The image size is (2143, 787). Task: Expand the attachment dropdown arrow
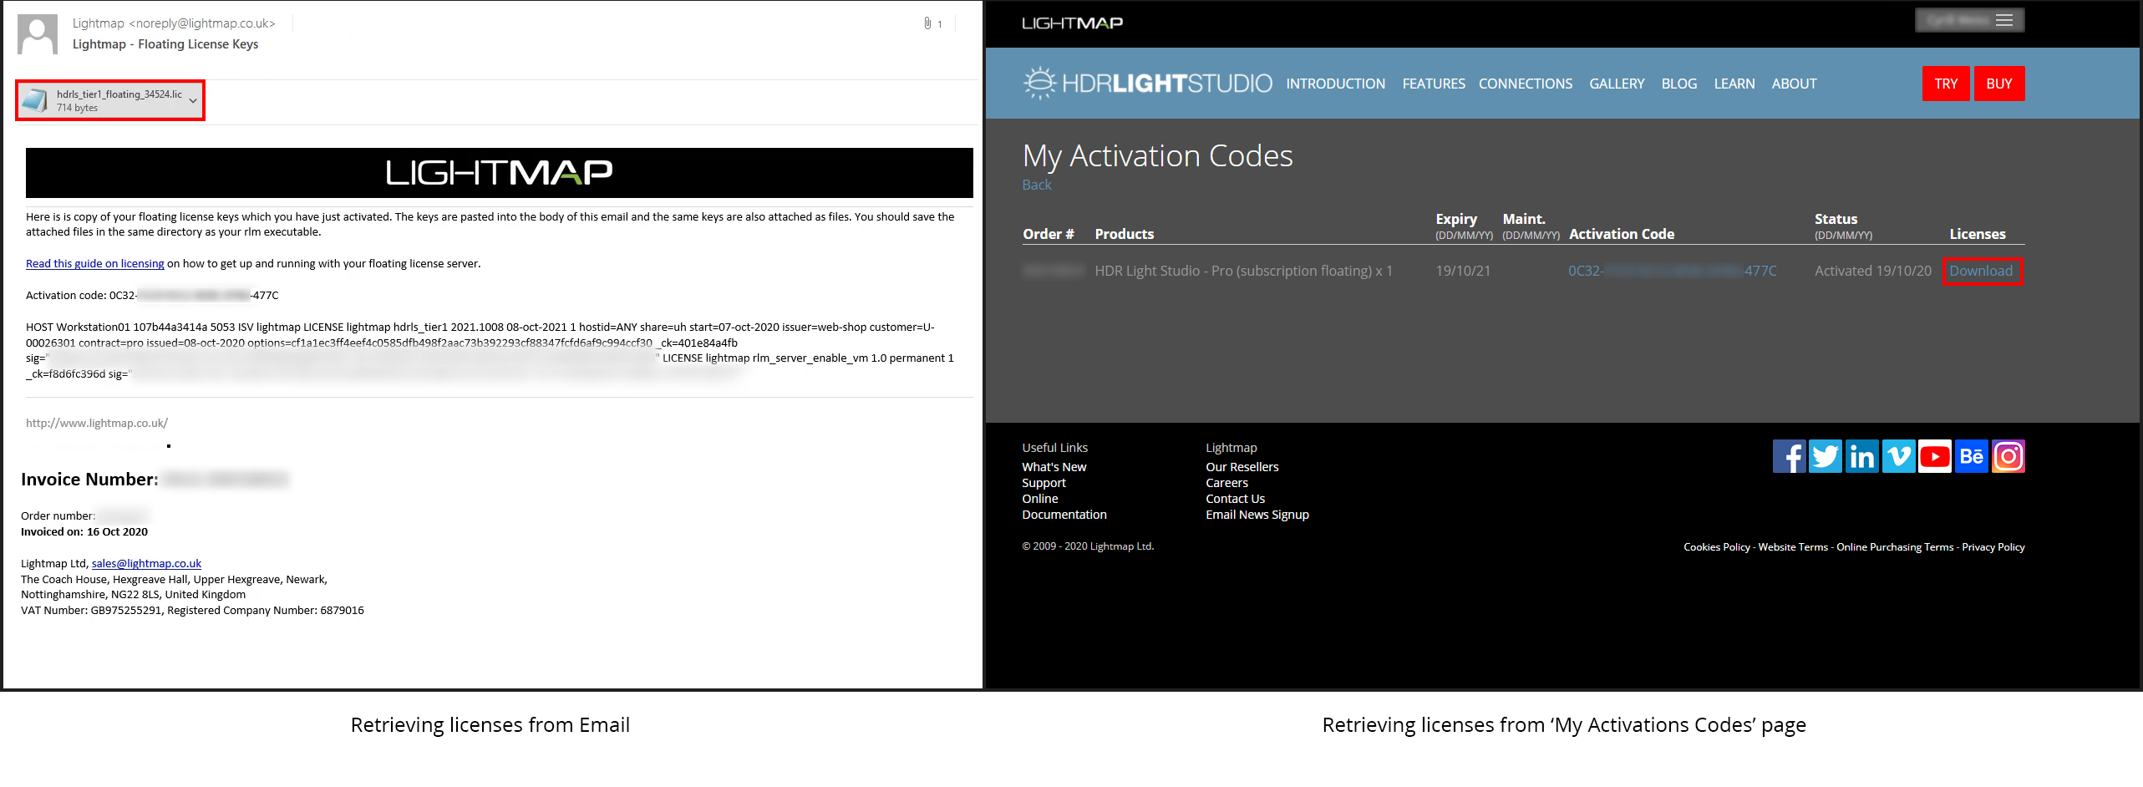(x=194, y=101)
